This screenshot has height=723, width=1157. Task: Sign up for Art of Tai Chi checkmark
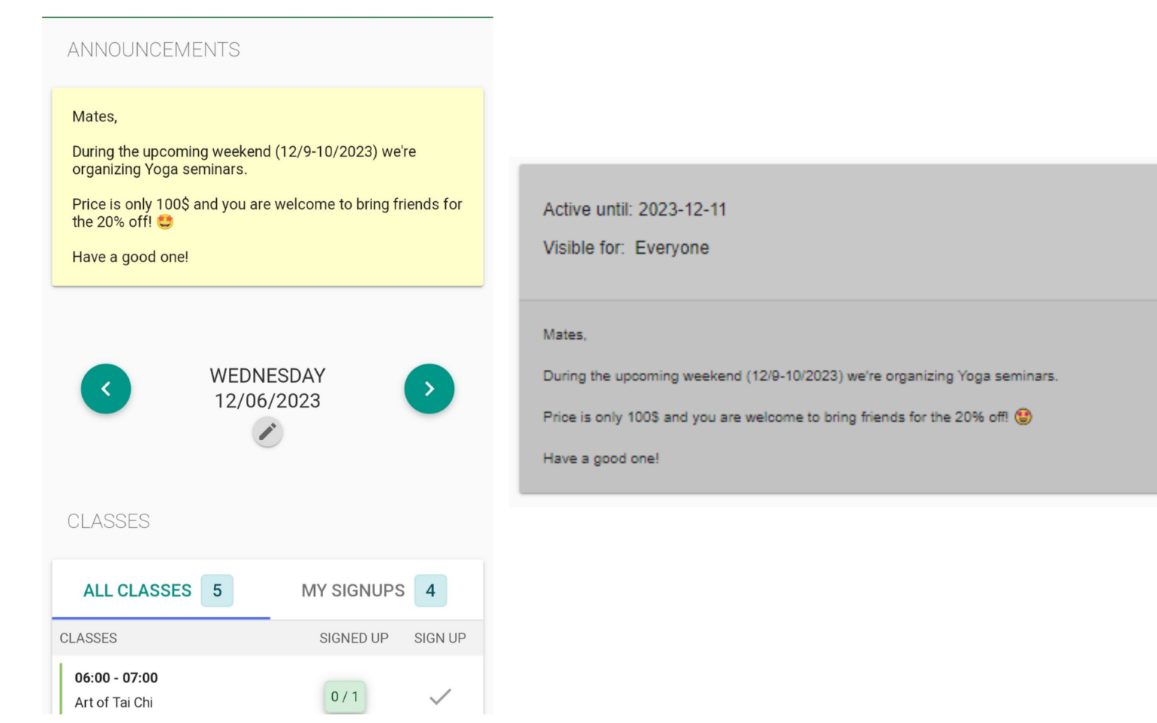point(440,697)
